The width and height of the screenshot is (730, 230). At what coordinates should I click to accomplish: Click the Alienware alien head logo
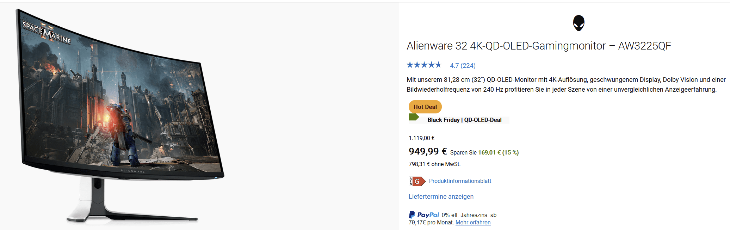pyautogui.click(x=579, y=23)
